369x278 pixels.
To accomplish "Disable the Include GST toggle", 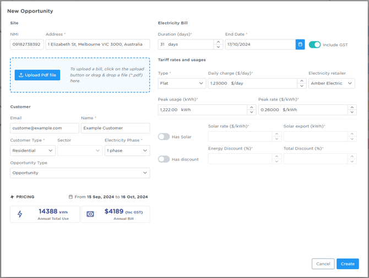I will tap(314, 45).
